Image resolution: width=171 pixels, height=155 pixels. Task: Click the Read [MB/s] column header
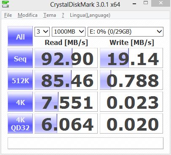66,42
